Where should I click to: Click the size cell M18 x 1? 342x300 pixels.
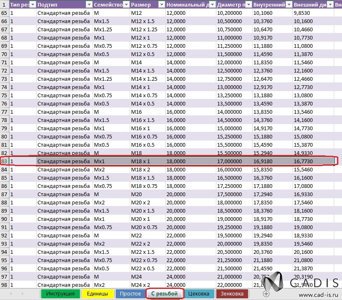(x=148, y=161)
